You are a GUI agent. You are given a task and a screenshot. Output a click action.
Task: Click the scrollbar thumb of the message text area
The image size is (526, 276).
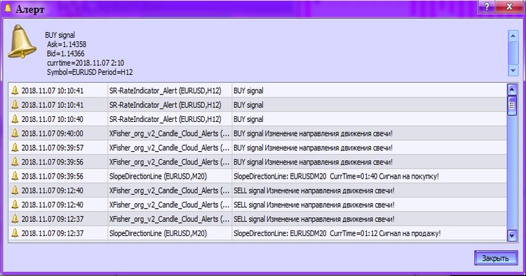coord(513,53)
